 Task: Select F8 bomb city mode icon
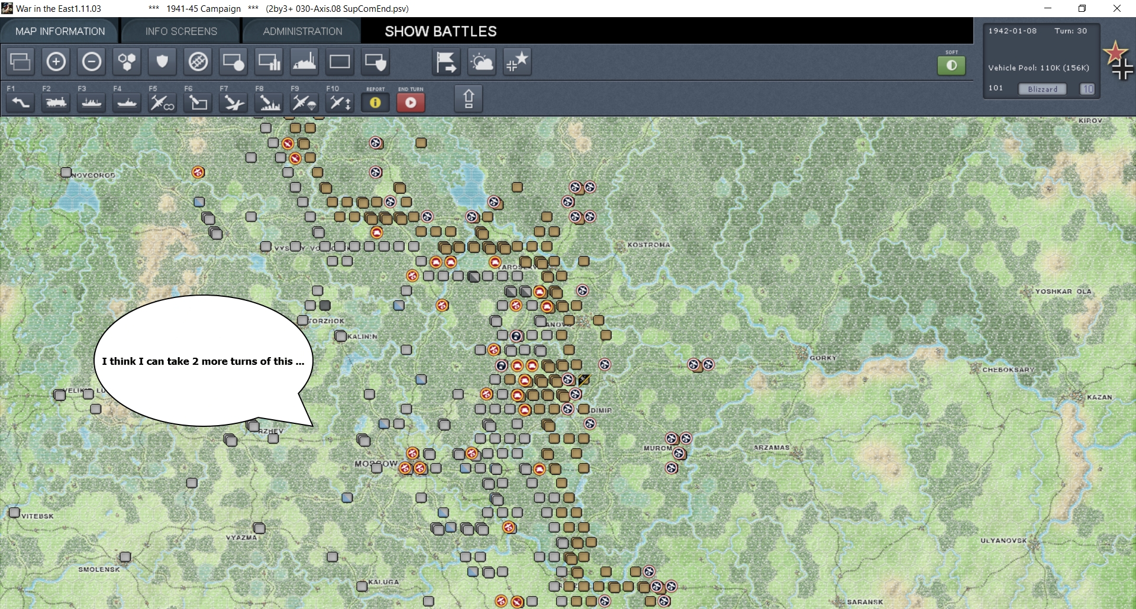pos(269,102)
